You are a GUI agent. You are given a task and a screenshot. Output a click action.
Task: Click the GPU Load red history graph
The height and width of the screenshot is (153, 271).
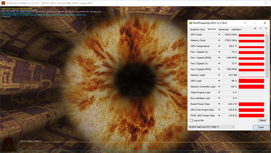[251, 81]
